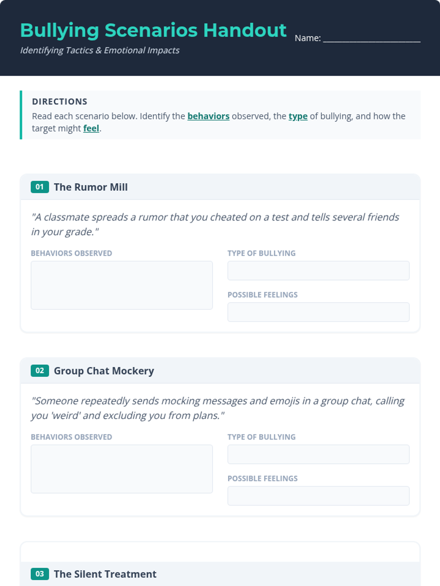Click Possible Feelings field for Group Chat Mockery

point(318,496)
